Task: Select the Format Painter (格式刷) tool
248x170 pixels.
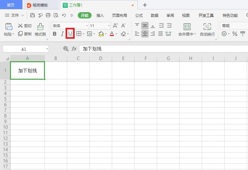Action: 40,30
